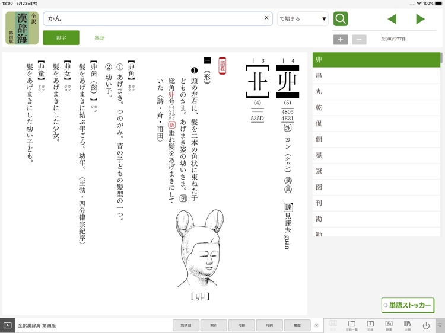Click the 別項目 button

coord(186,325)
